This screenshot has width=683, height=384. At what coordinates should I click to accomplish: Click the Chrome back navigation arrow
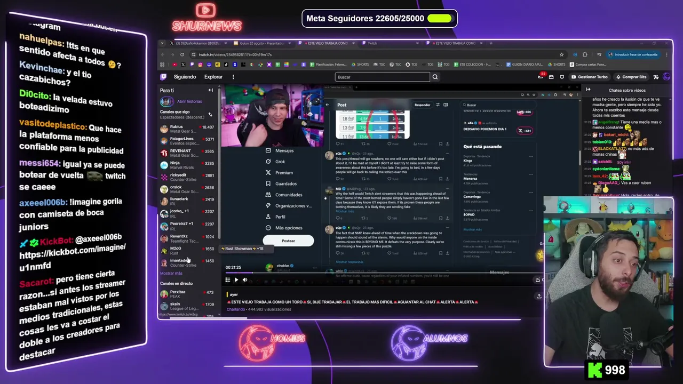(x=163, y=54)
